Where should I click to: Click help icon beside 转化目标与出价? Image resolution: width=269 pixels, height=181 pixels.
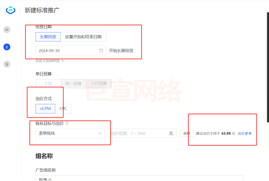(x=67, y=123)
